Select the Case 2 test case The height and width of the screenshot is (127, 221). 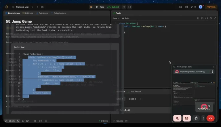point(132,99)
